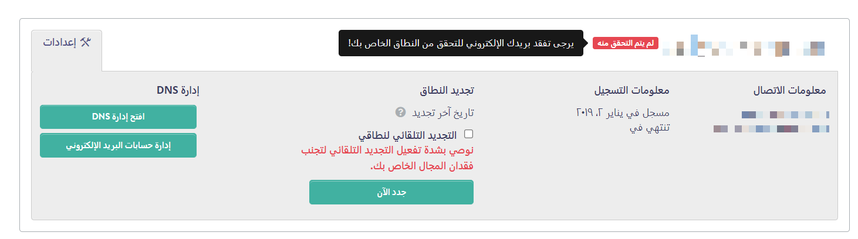
Task: Click the blurred domain name at top
Action: point(744,46)
